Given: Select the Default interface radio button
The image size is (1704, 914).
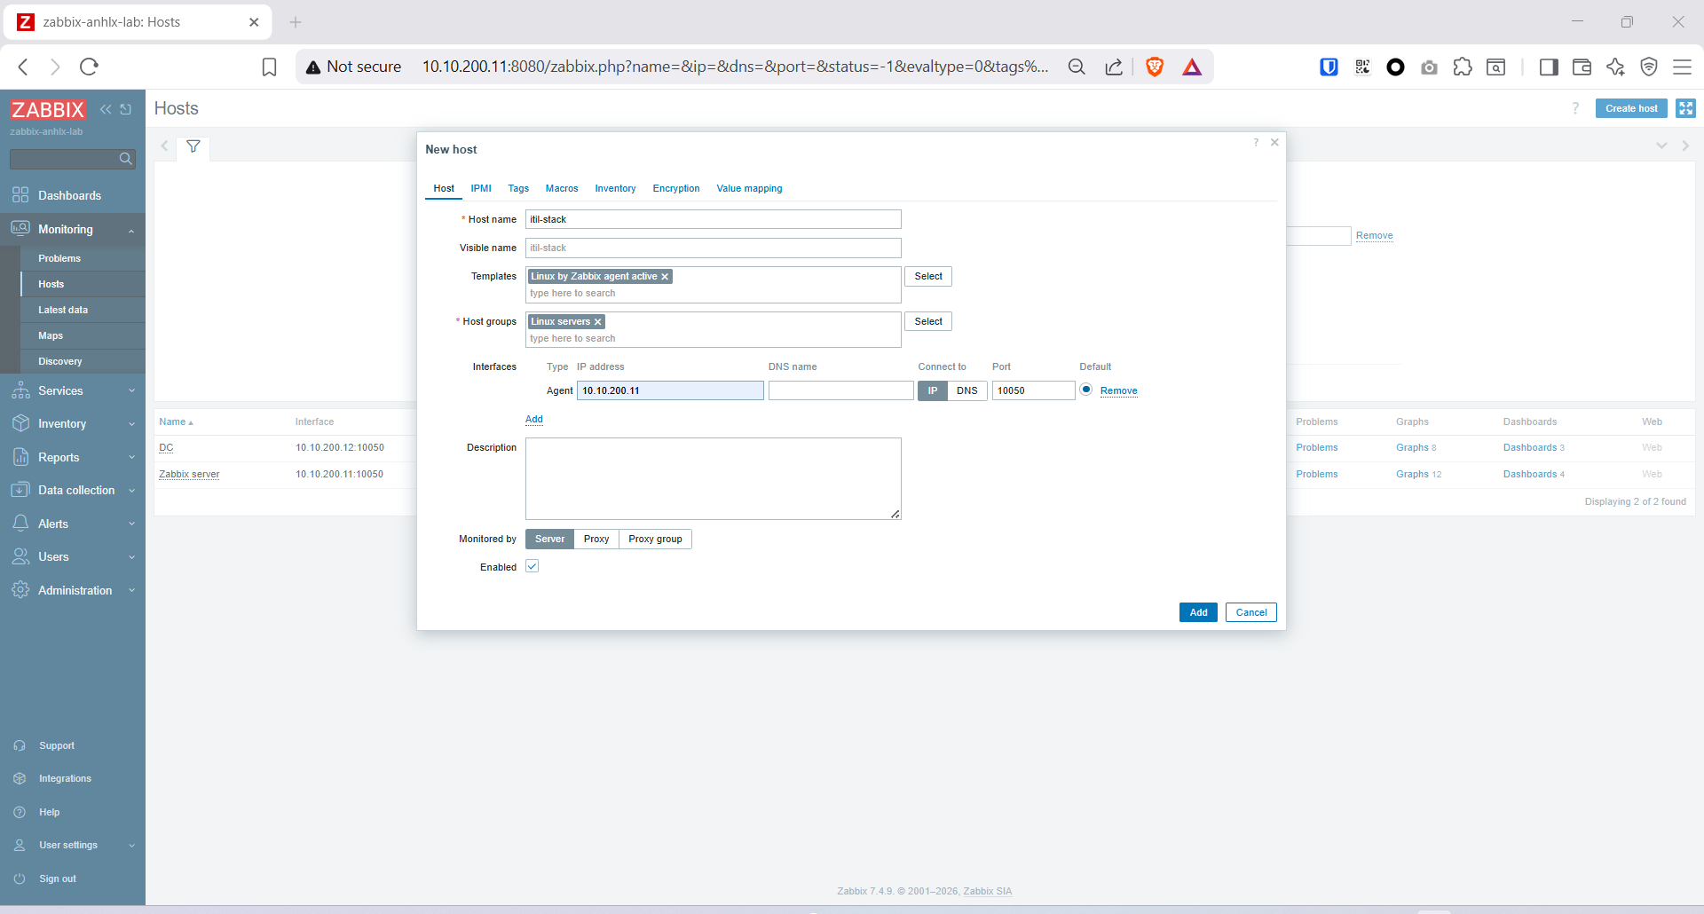Looking at the screenshot, I should [x=1085, y=390].
